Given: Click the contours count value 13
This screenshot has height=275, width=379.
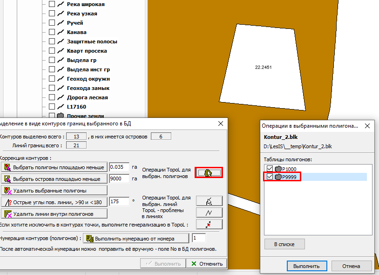Looking at the screenshot, I should [76, 137].
